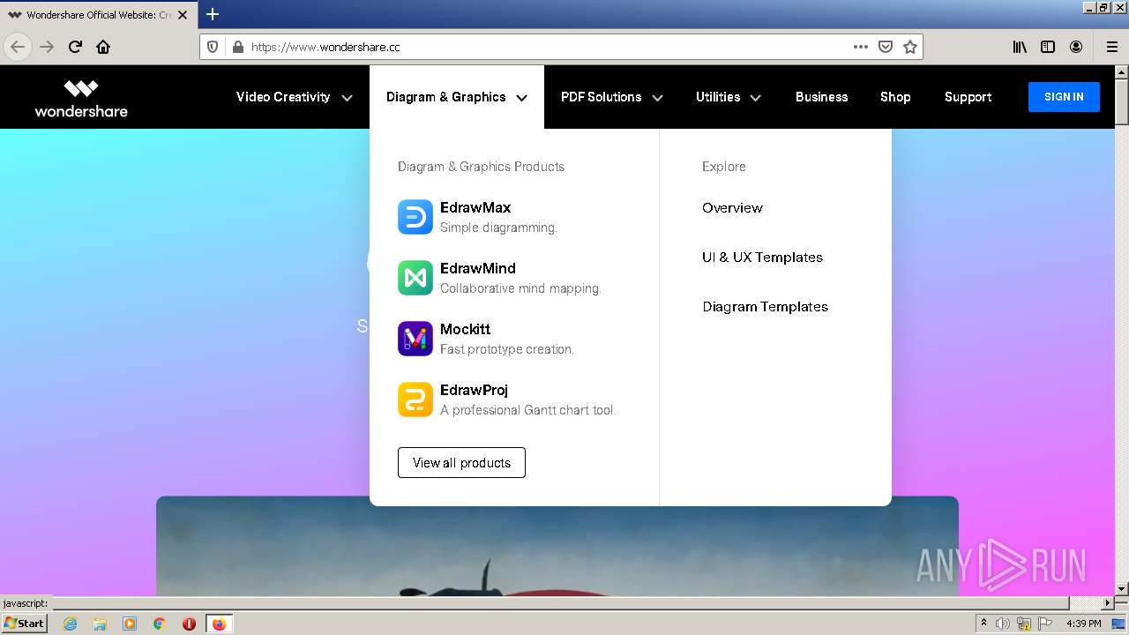Open page actions three-dot menu
1129x635 pixels.
click(861, 47)
